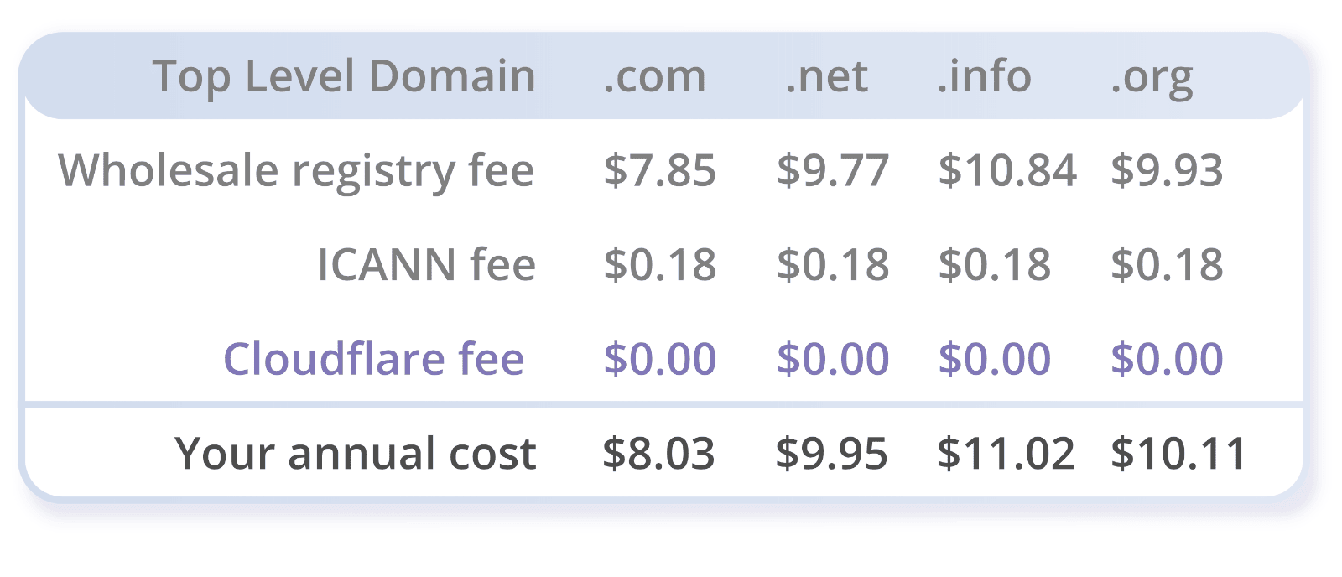
Task: Click the Your annual cost label
Action: point(355,454)
